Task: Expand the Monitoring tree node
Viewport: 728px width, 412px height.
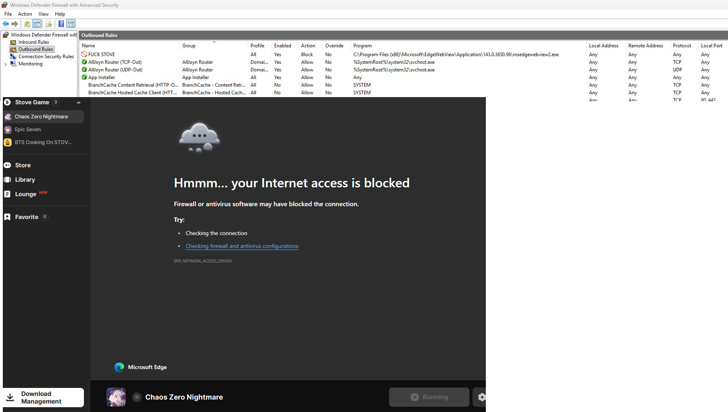Action: (5, 64)
